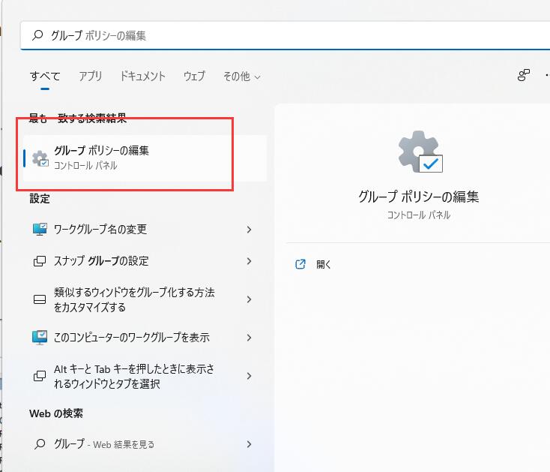Select the ウェブ filter tab
This screenshot has width=550, height=472.
click(194, 76)
